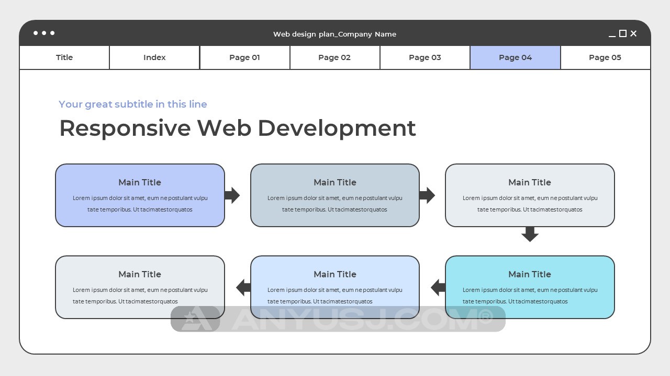Click 'Main Title' in the cyan box
The height and width of the screenshot is (376, 670).
tap(530, 274)
